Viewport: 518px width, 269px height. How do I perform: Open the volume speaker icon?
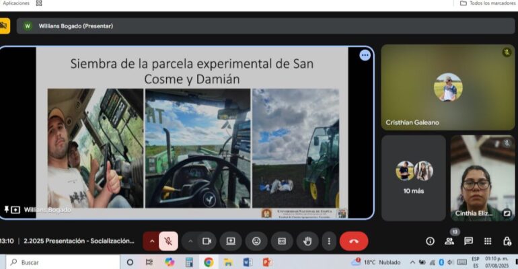pyautogui.click(x=450, y=262)
